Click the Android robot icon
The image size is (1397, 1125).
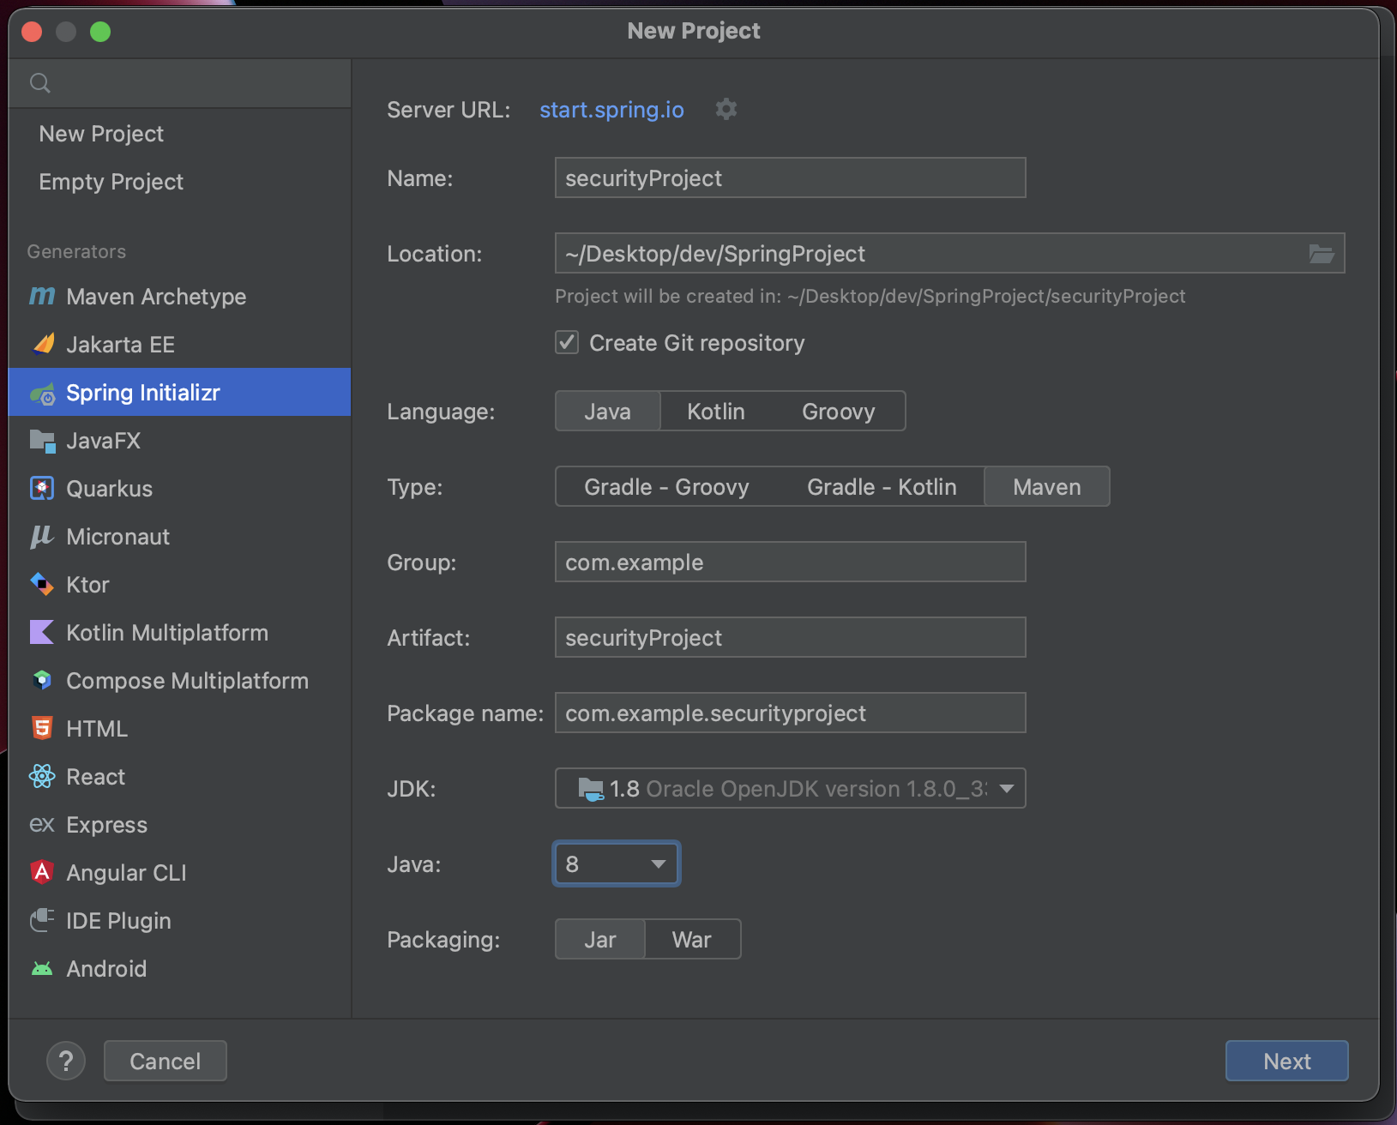pos(42,969)
